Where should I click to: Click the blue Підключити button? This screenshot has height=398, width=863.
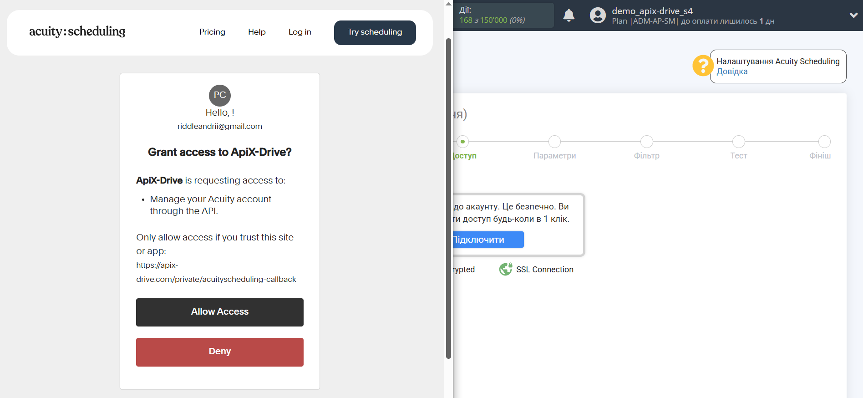[x=488, y=240]
